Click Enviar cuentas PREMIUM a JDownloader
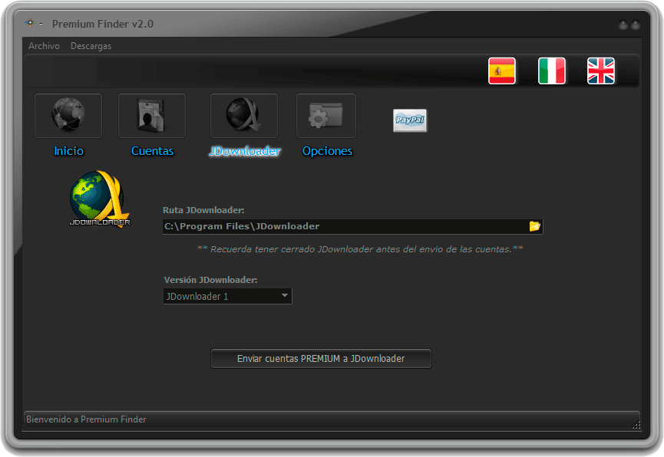The width and height of the screenshot is (664, 457). pyautogui.click(x=321, y=358)
